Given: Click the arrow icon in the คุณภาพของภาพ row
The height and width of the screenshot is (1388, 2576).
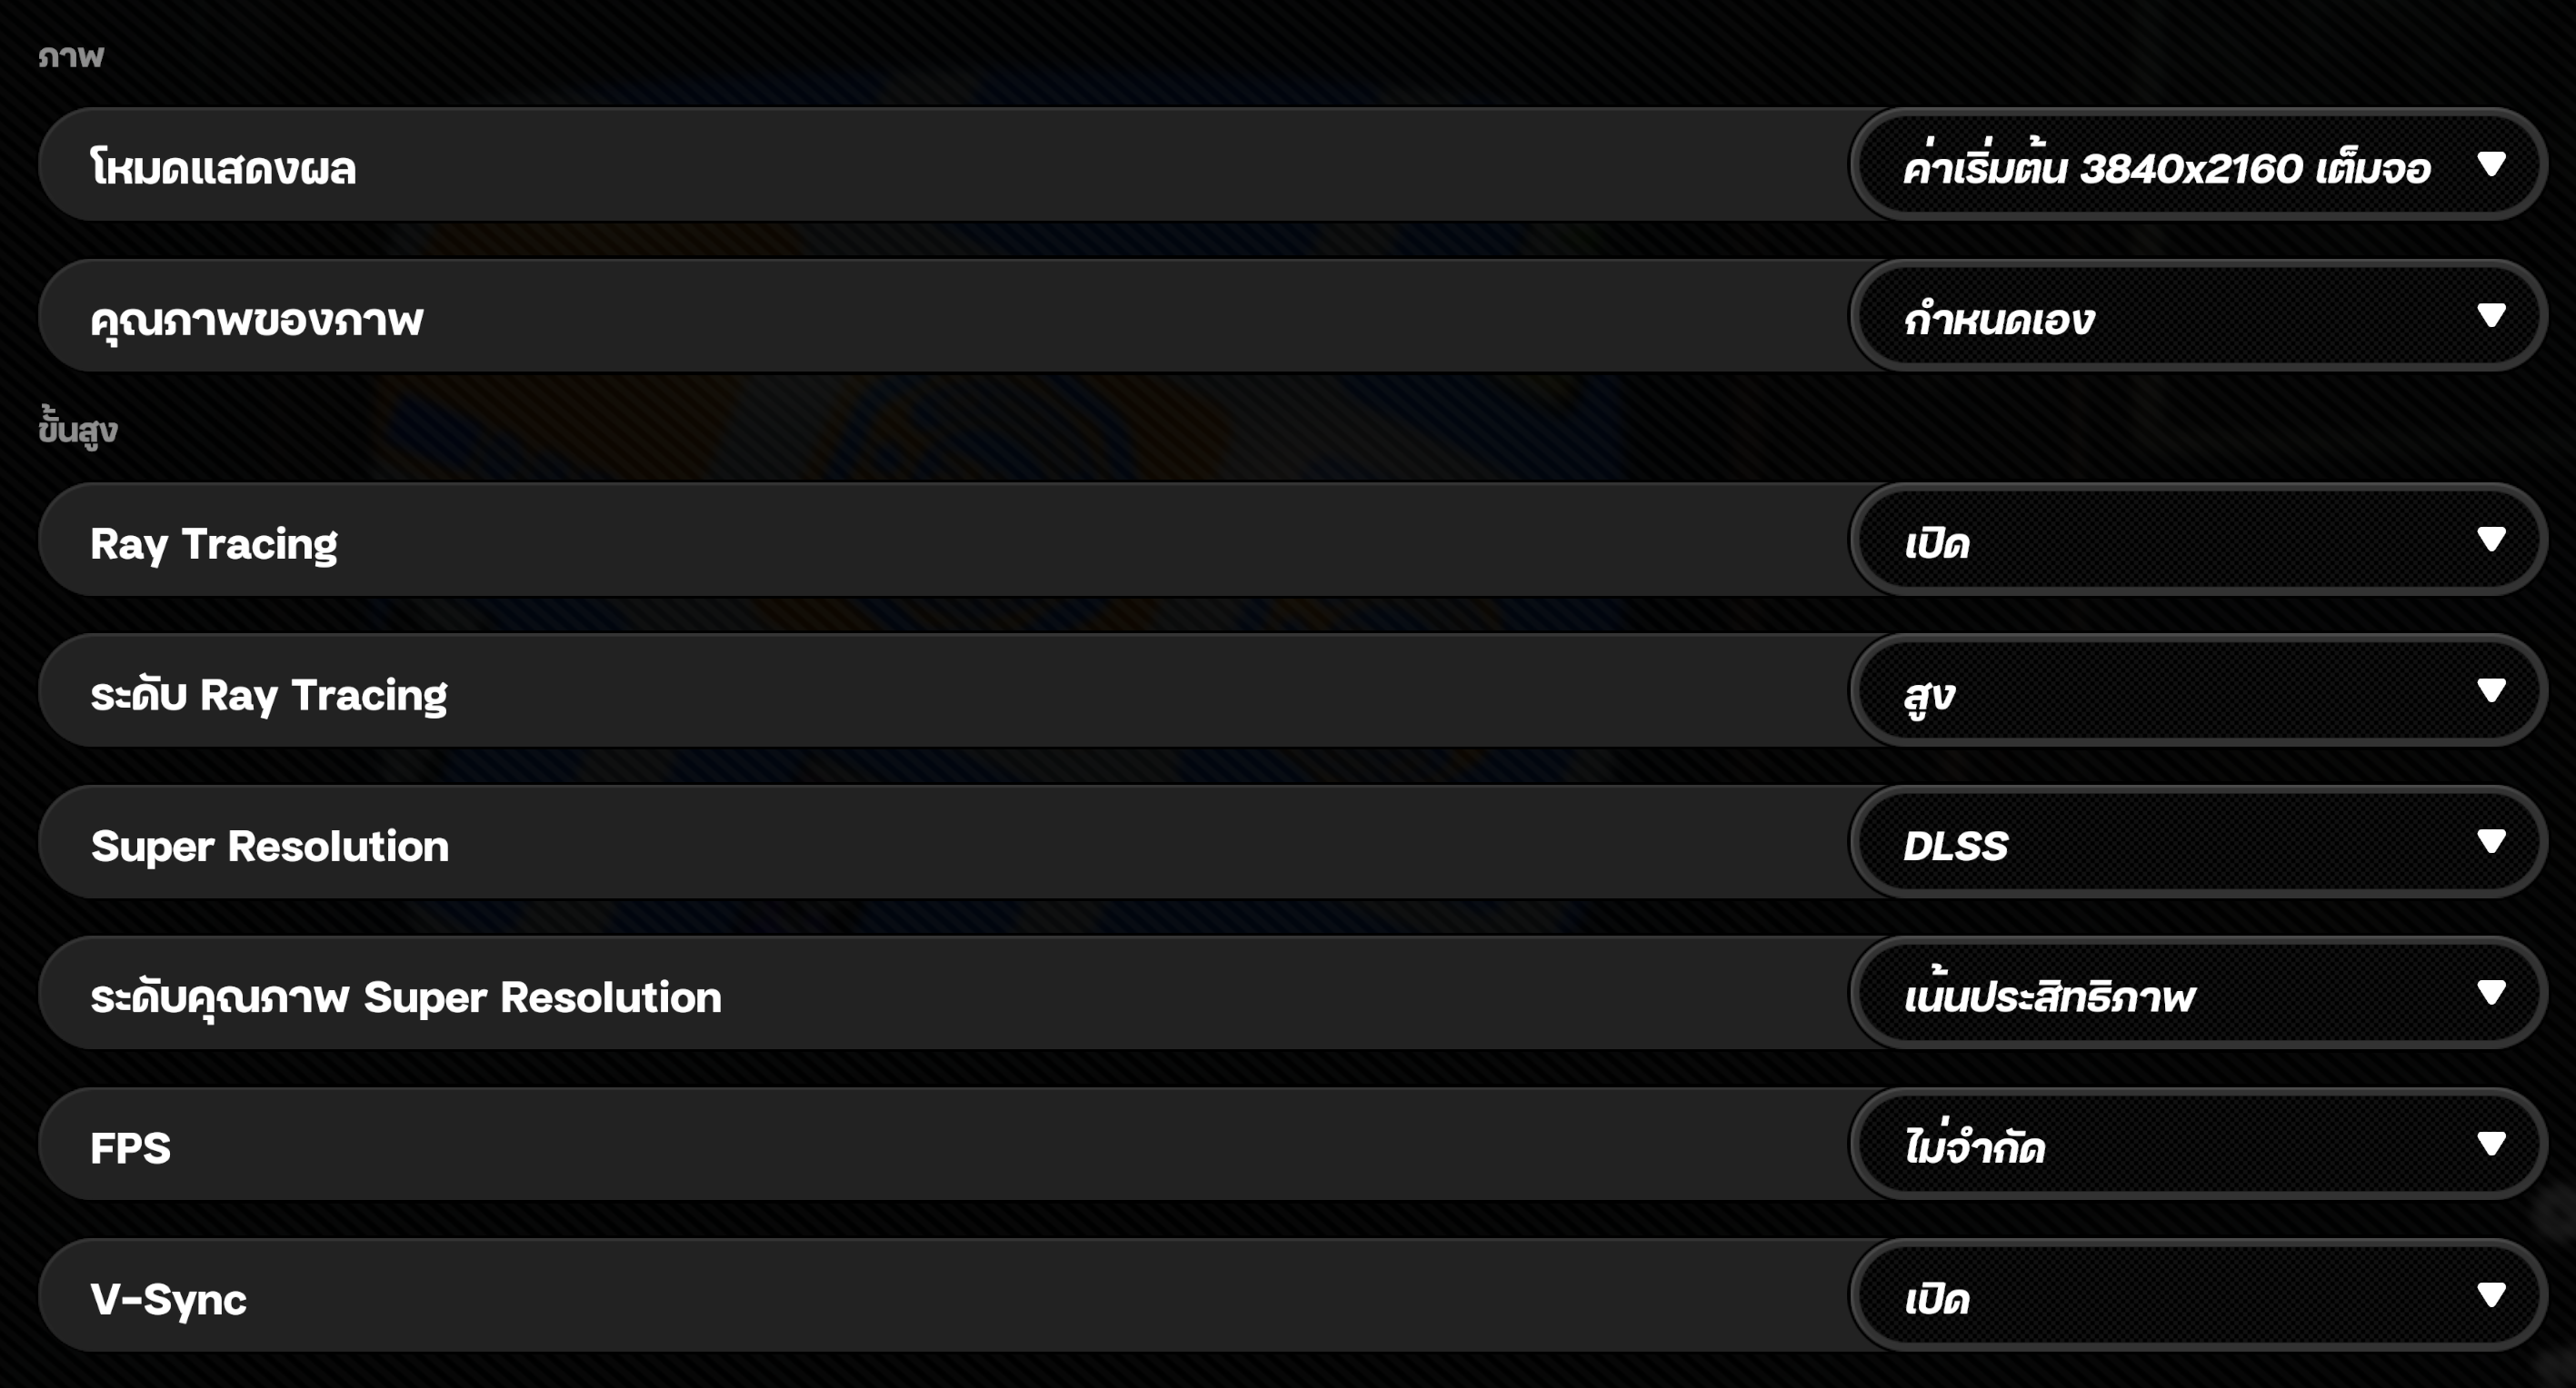Looking at the screenshot, I should pyautogui.click(x=2491, y=316).
